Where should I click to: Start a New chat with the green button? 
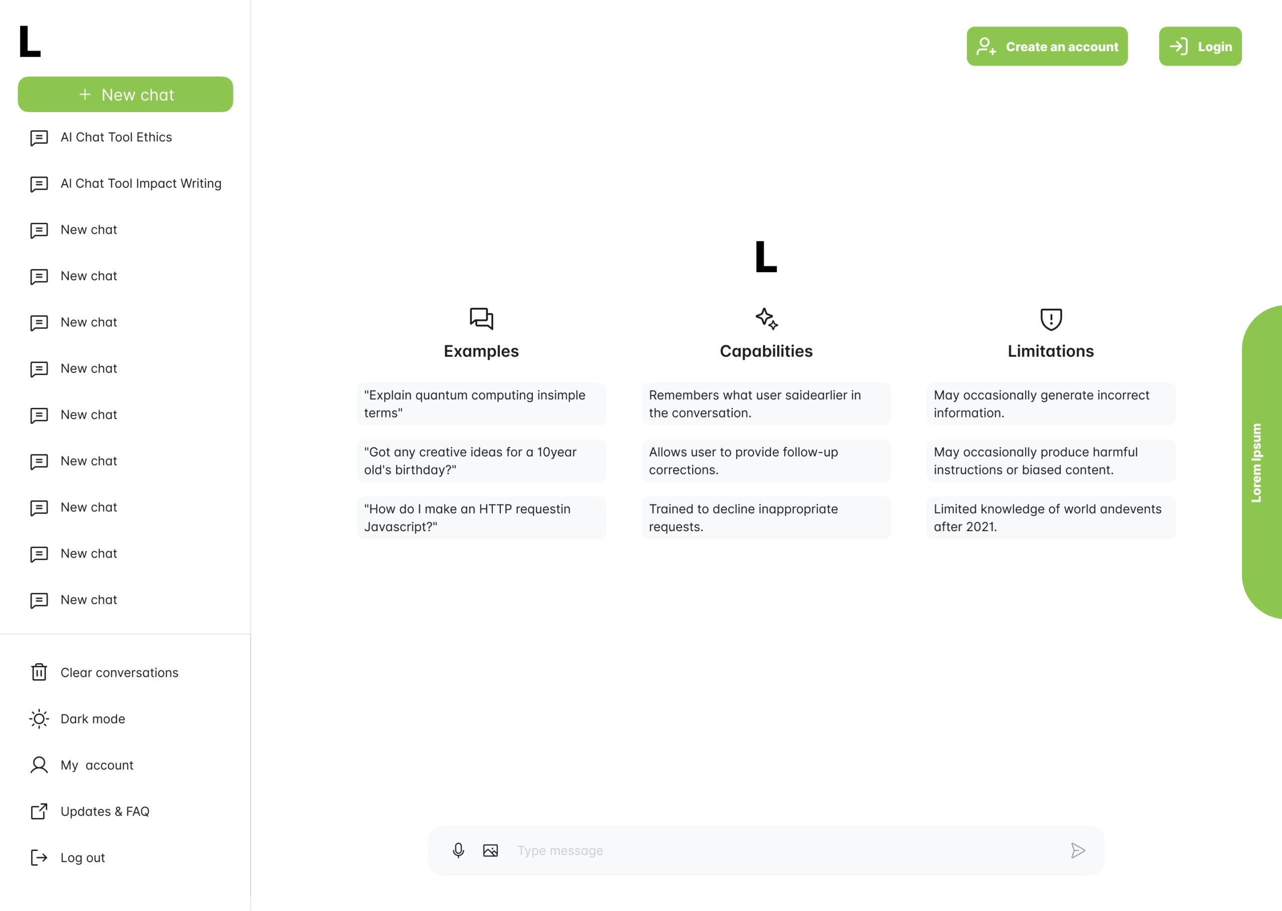point(126,94)
